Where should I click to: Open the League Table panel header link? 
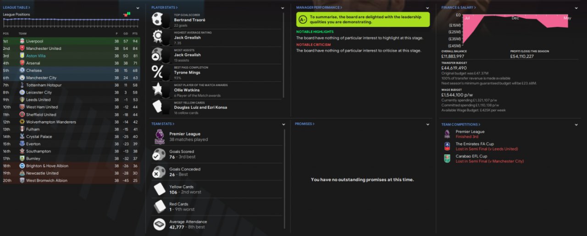[17, 8]
